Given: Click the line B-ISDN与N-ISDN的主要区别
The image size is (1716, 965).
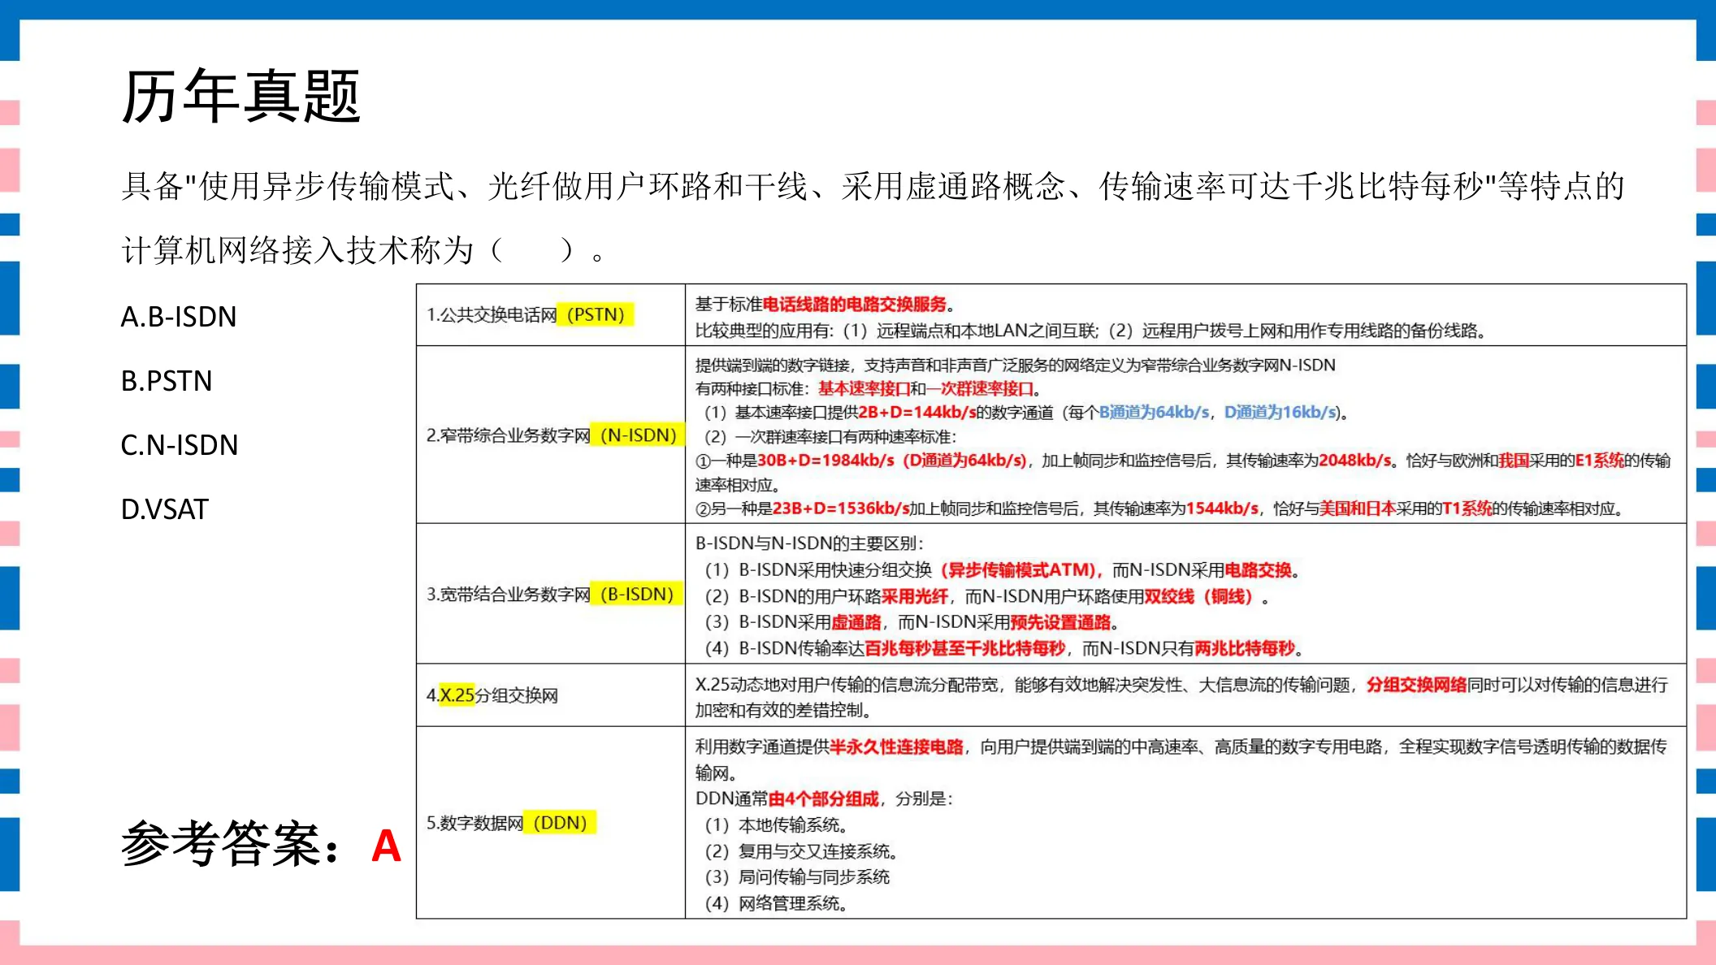Looking at the screenshot, I should (809, 543).
